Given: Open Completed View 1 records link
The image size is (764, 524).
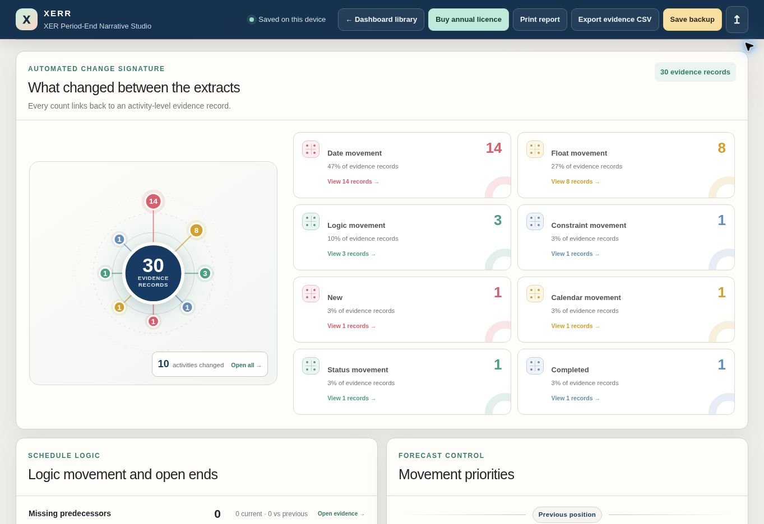Looking at the screenshot, I should (x=575, y=398).
